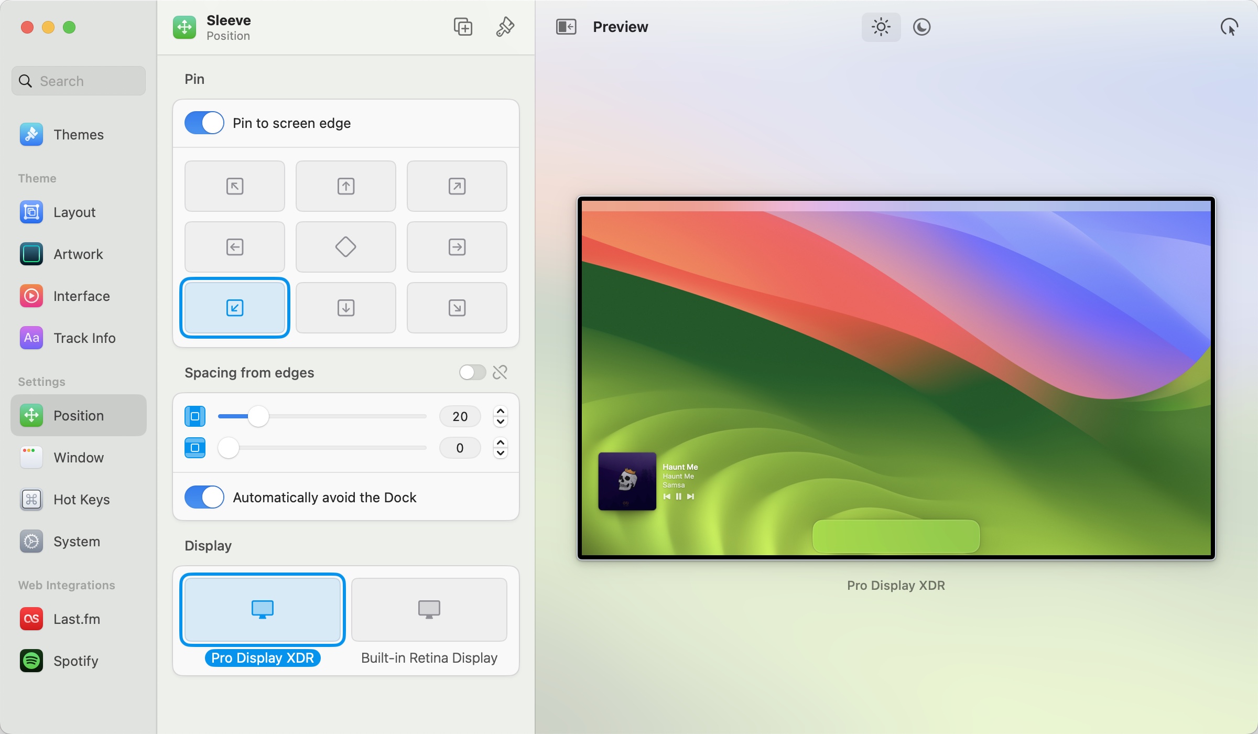
Task: Open the Layout settings section
Action: coord(79,212)
